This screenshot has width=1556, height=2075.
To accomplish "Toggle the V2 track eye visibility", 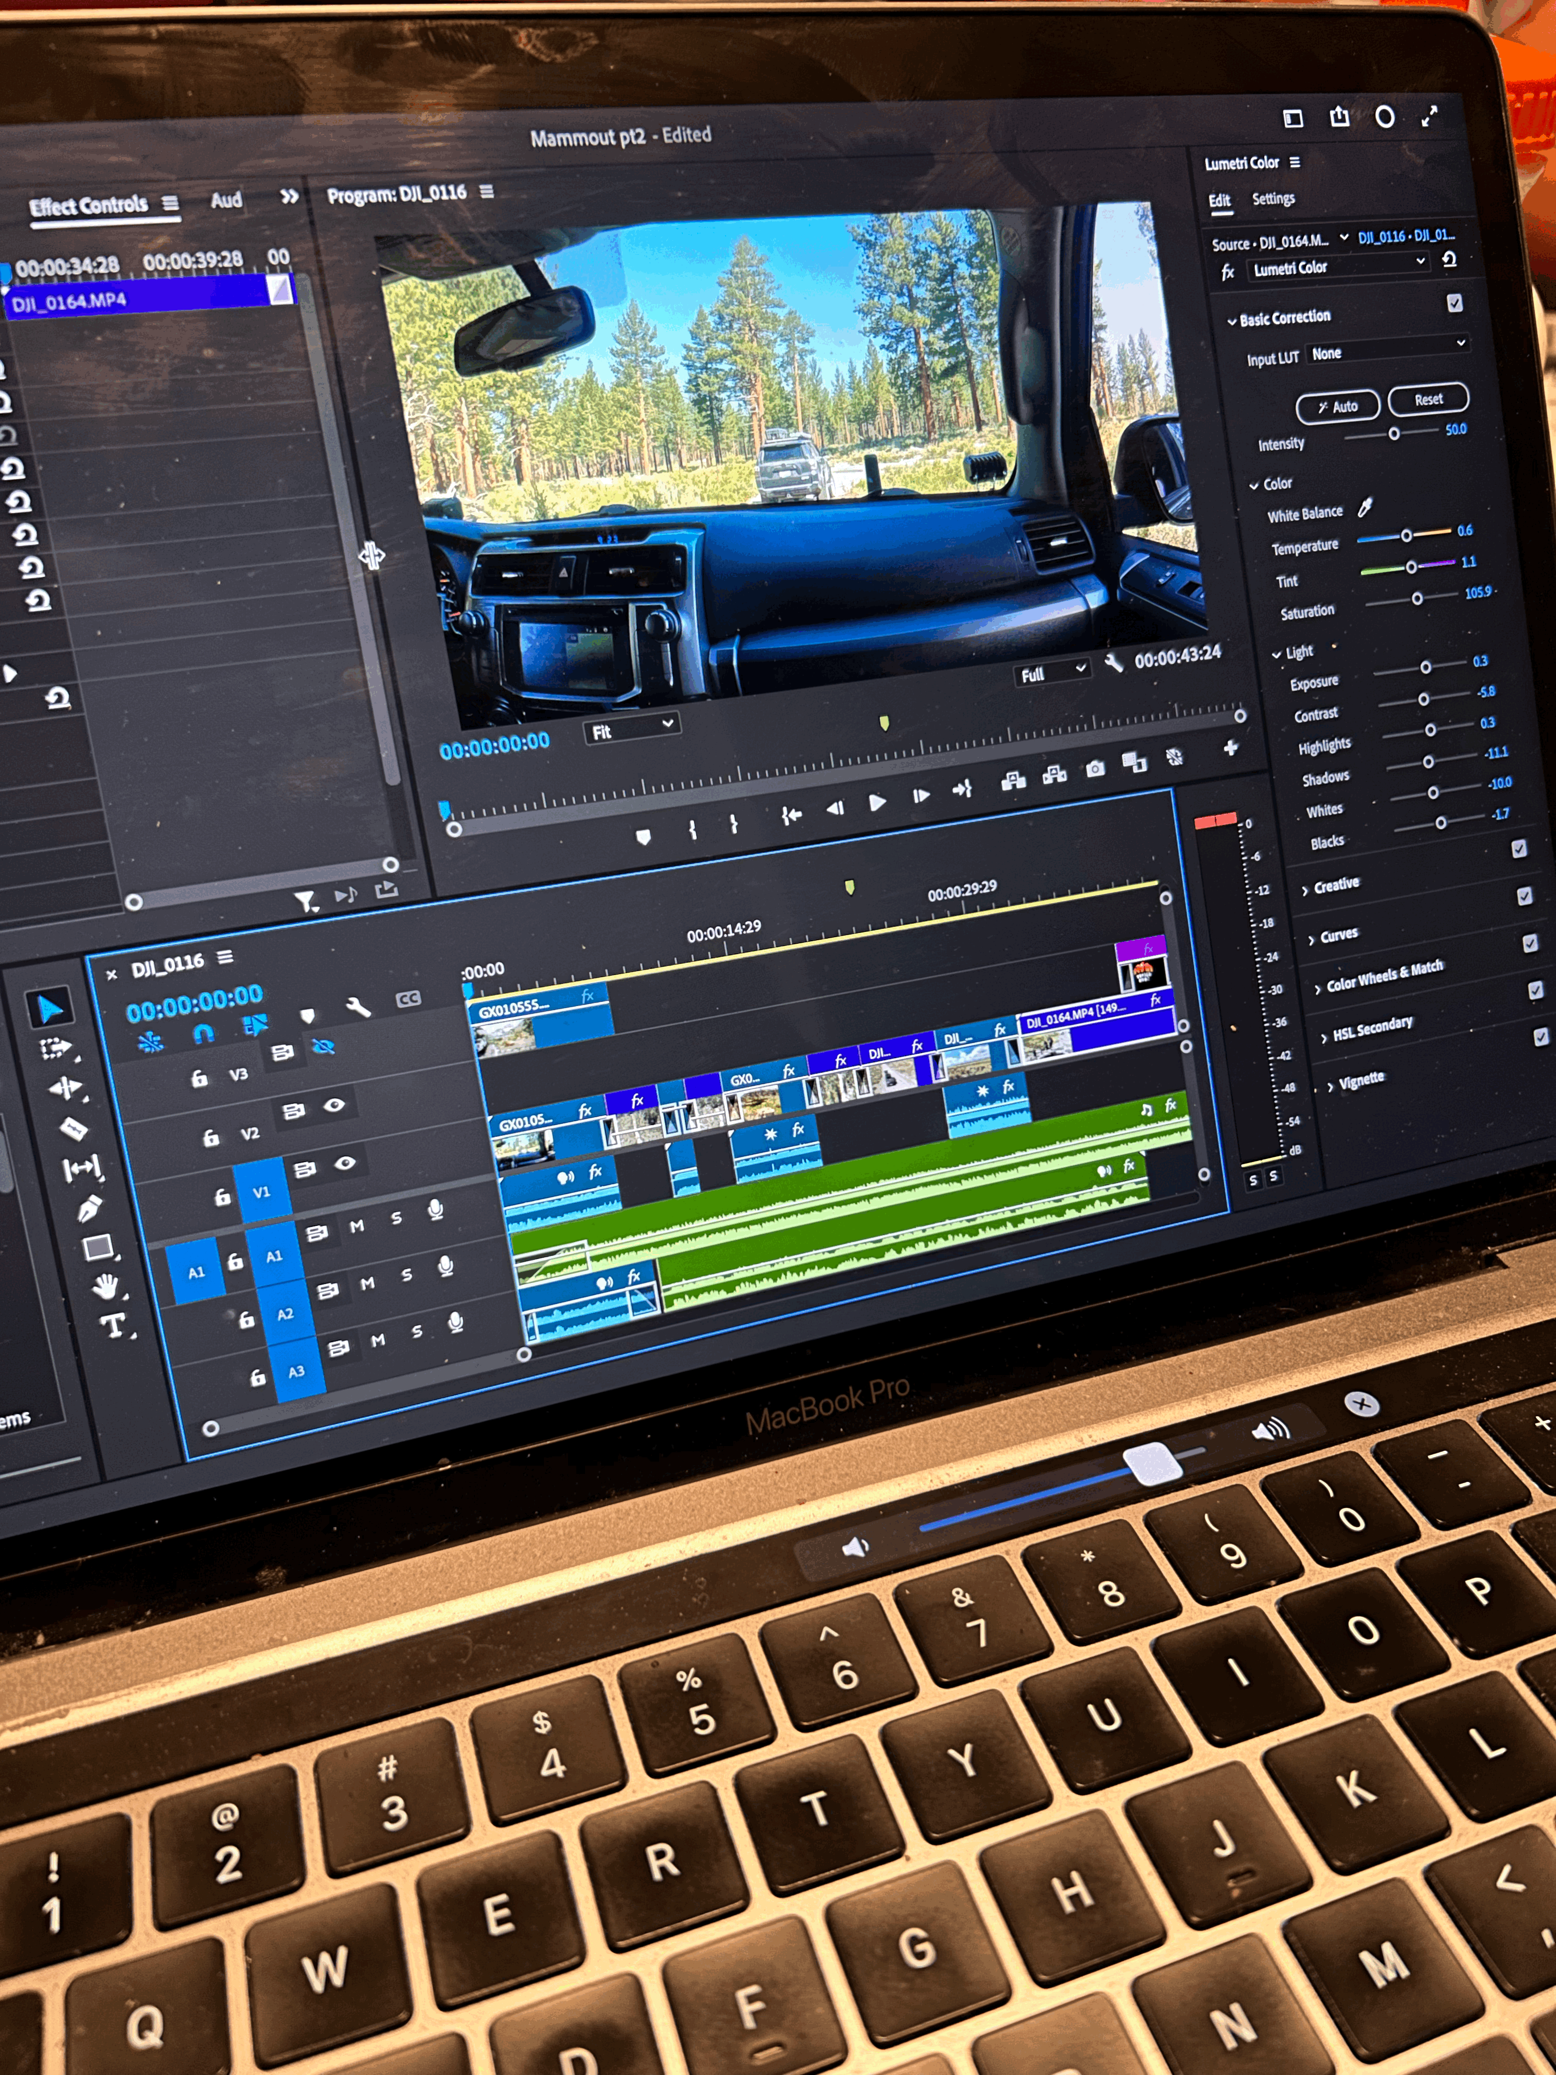I will point(334,1106).
